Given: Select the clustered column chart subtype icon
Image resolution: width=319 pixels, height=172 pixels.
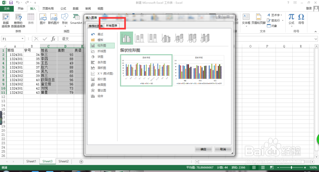Looking at the screenshot, I should [127, 38].
